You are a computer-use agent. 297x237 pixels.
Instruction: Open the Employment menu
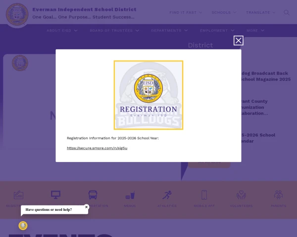(x=217, y=31)
